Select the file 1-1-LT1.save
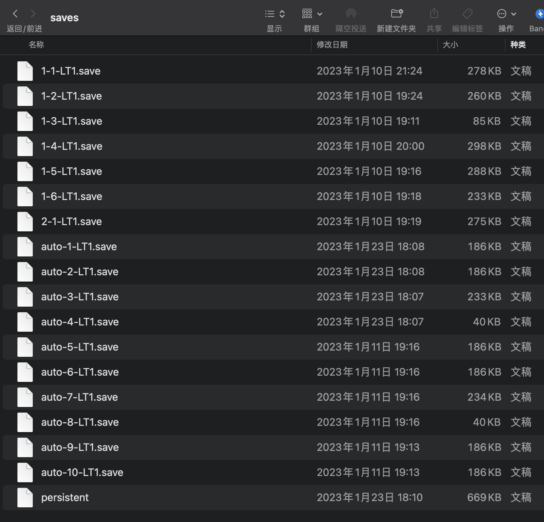 [x=71, y=71]
